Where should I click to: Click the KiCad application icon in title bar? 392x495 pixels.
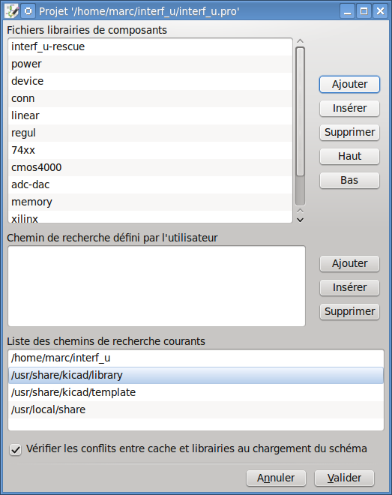point(12,11)
